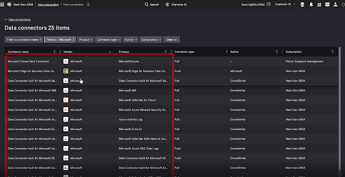Screen dimensions: 345x177
Task: Click the Clear all filters button
Action: pyautogui.click(x=171, y=40)
